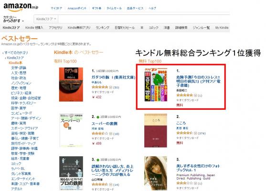Select タイムセール in the top menu
This screenshot has width=266, height=191.
point(114,8)
